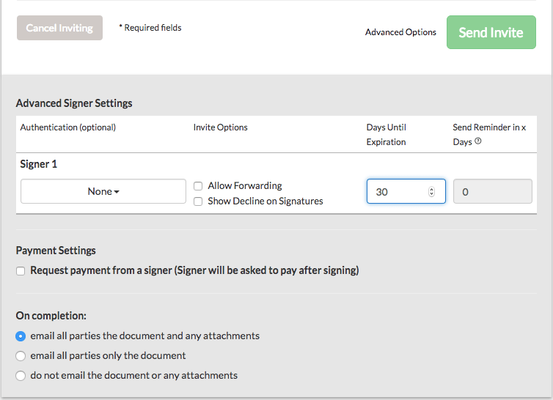Viewport: 553px width, 400px height.
Task: Toggle the Advanced Options link
Action: pos(400,32)
